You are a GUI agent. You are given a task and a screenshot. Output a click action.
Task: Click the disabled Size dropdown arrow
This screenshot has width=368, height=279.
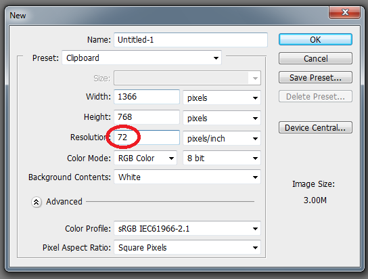click(255, 78)
